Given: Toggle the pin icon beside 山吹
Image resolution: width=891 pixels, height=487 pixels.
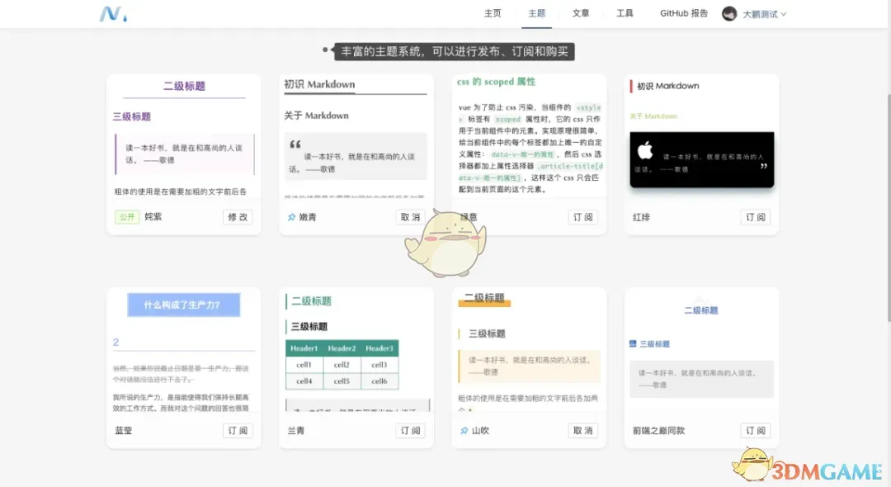Looking at the screenshot, I should click(x=464, y=430).
